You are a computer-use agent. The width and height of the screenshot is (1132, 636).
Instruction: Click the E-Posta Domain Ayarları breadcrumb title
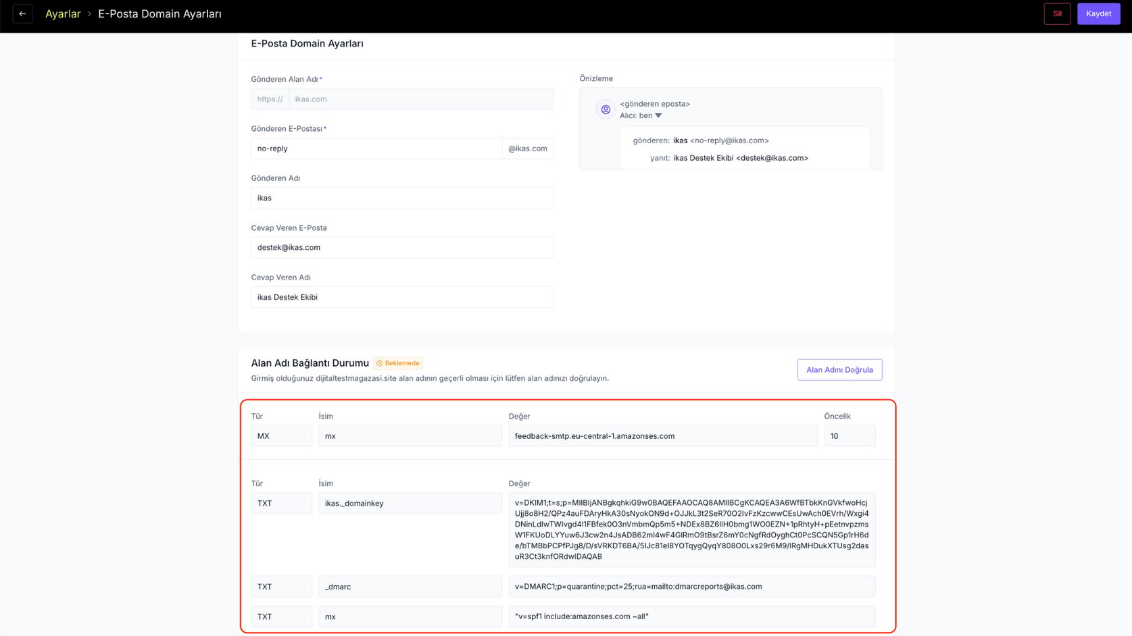click(159, 14)
